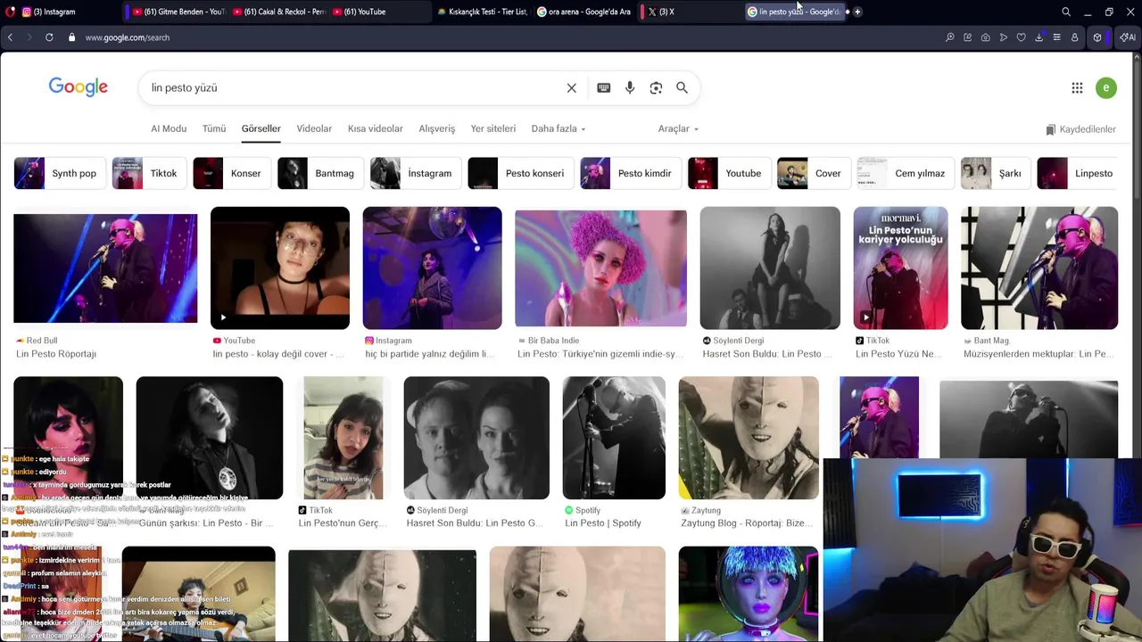Image resolution: width=1142 pixels, height=642 pixels.
Task: Filter images by Pesto kimdir chip
Action: [x=631, y=173]
